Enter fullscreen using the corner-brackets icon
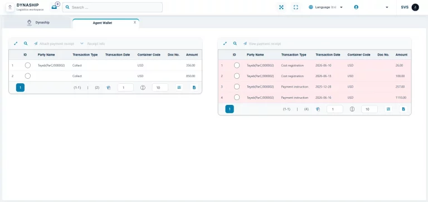 click(295, 7)
